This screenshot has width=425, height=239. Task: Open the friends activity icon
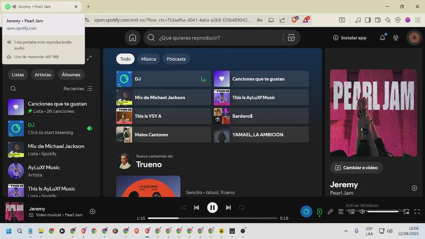click(396, 38)
